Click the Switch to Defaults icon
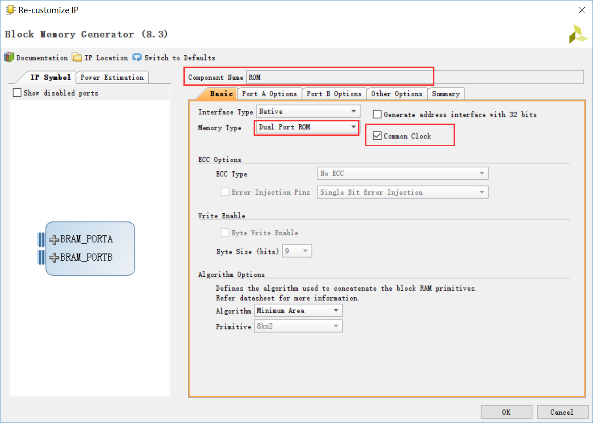Screen dimensions: 593x423 coord(137,57)
